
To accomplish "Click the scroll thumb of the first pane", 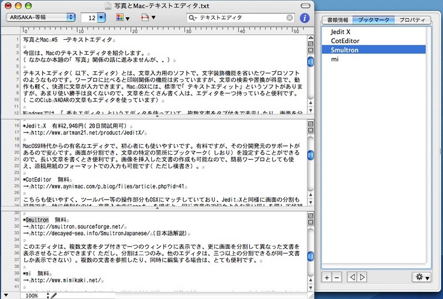I will point(311,61).
